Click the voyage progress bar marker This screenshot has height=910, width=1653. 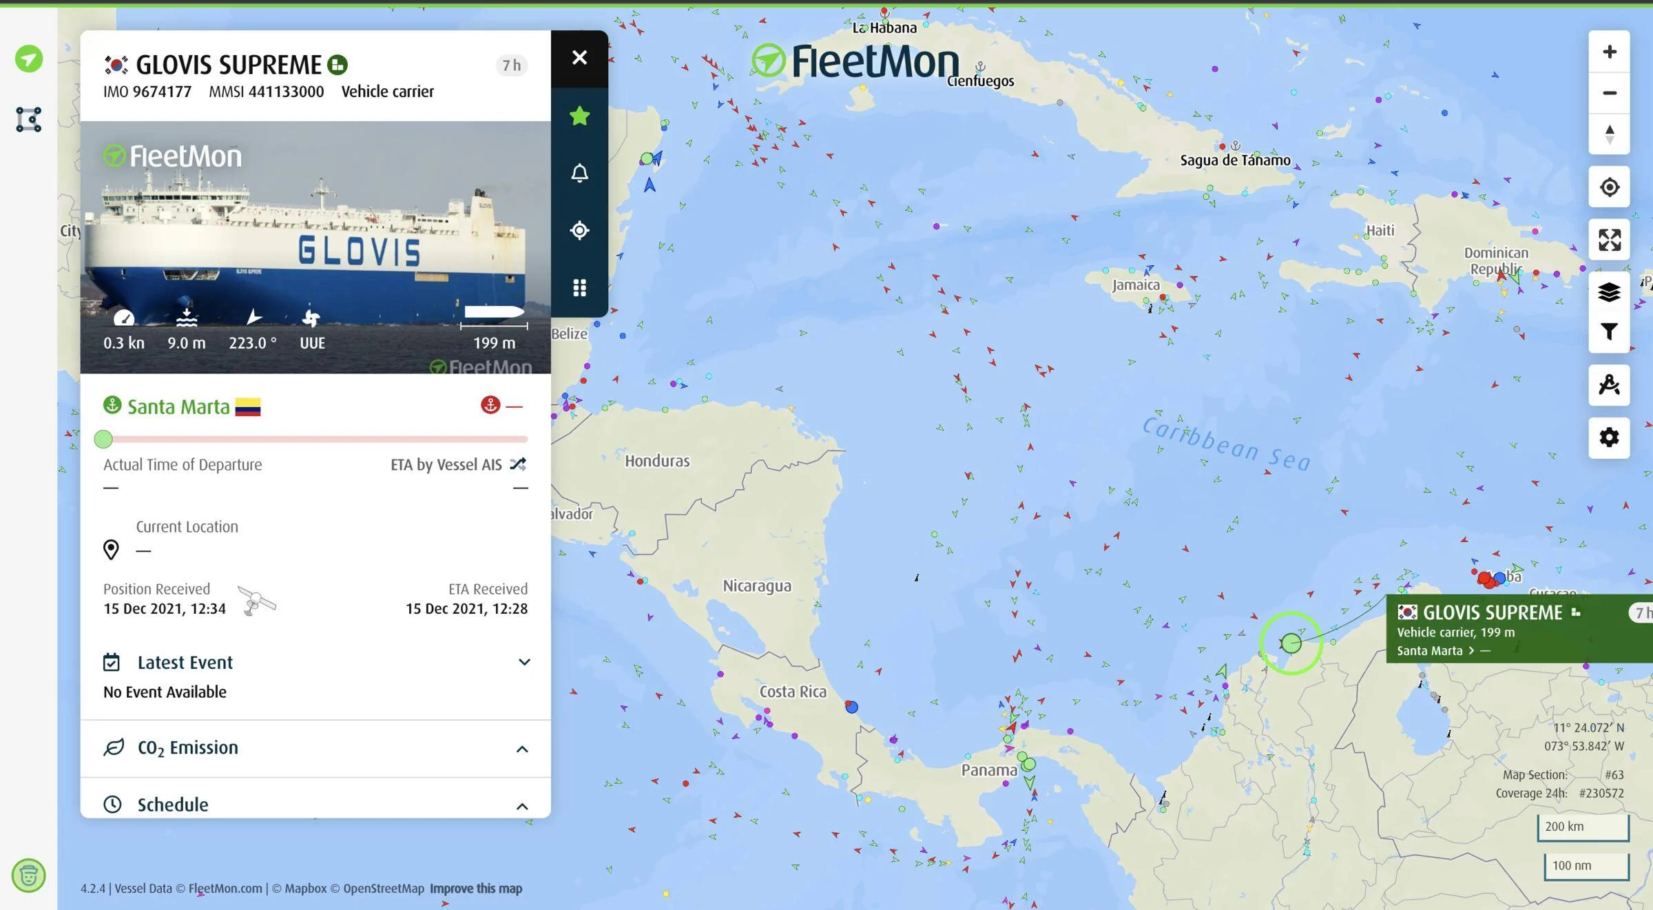[103, 439]
